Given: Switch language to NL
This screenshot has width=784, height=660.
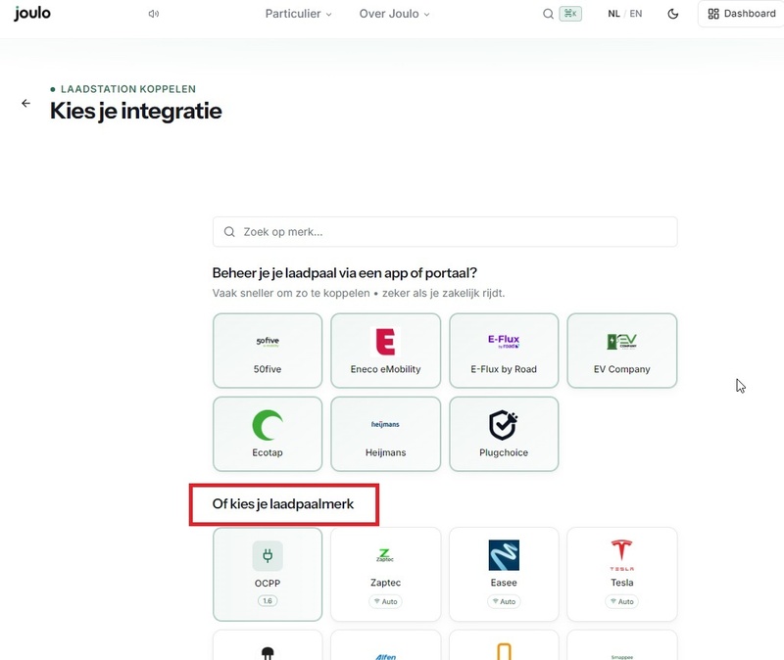Looking at the screenshot, I should pyautogui.click(x=613, y=14).
